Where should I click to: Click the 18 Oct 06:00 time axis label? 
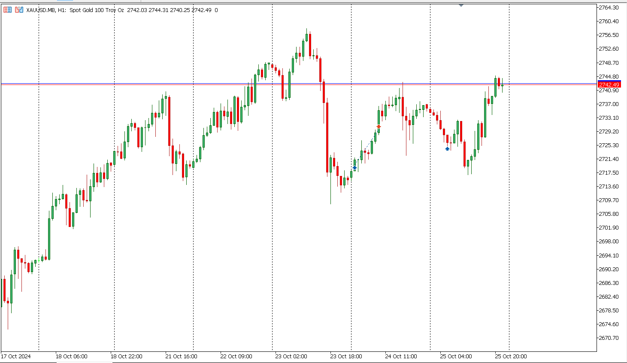click(x=71, y=356)
